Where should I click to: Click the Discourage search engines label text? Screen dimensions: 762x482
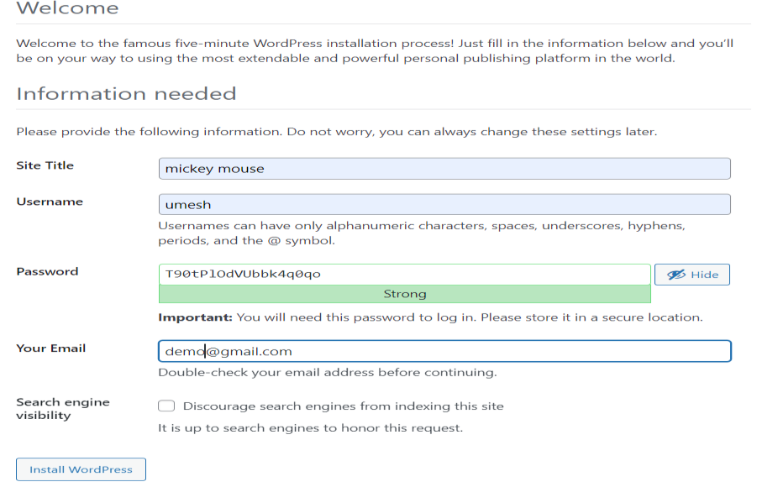343,406
